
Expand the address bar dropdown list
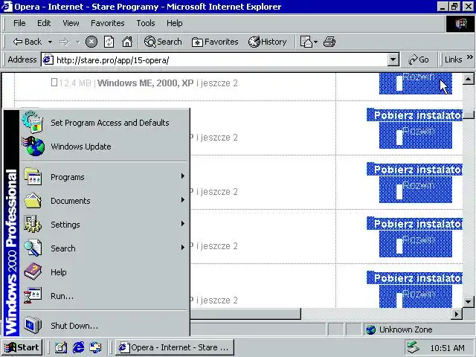coord(393,59)
